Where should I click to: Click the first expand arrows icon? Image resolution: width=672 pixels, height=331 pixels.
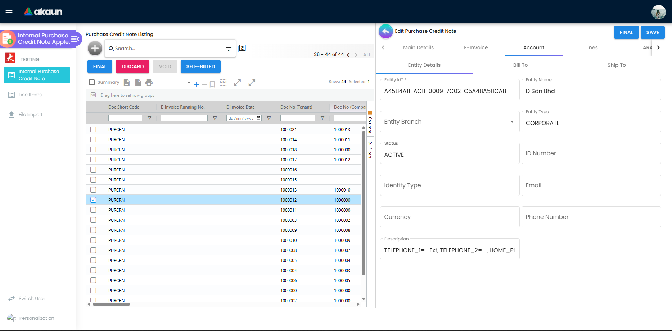[x=238, y=83]
